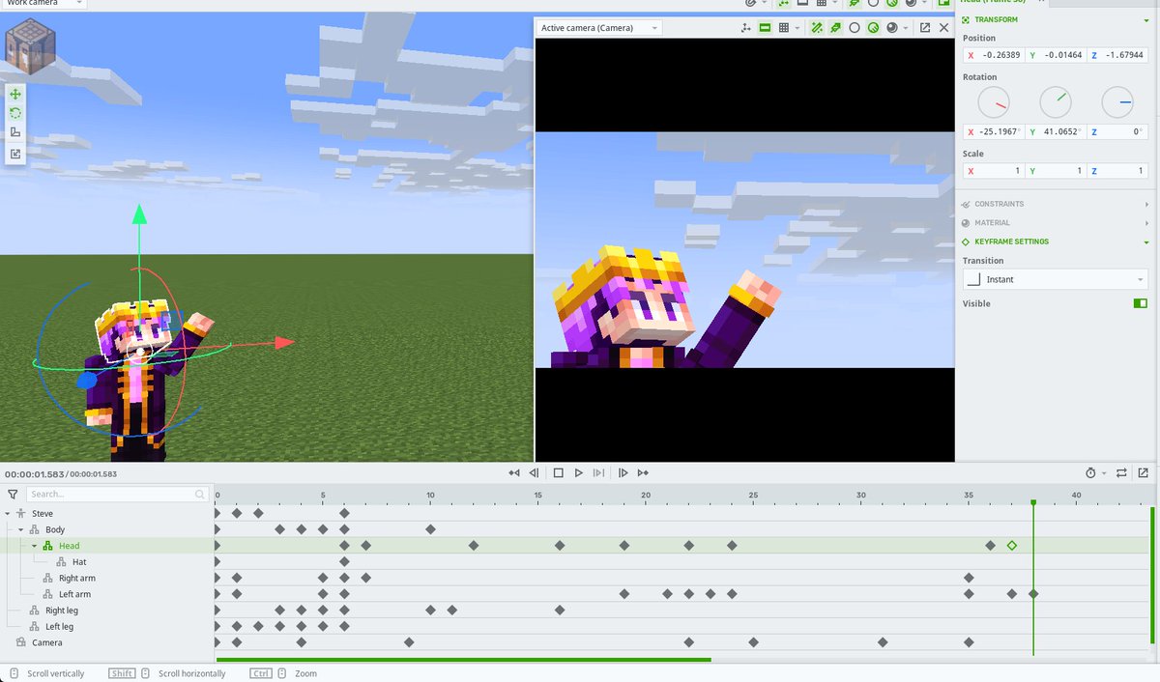This screenshot has height=682, width=1160.
Task: Open the dropdown arrow beside the timeline stopwatch
Action: pos(1104,472)
